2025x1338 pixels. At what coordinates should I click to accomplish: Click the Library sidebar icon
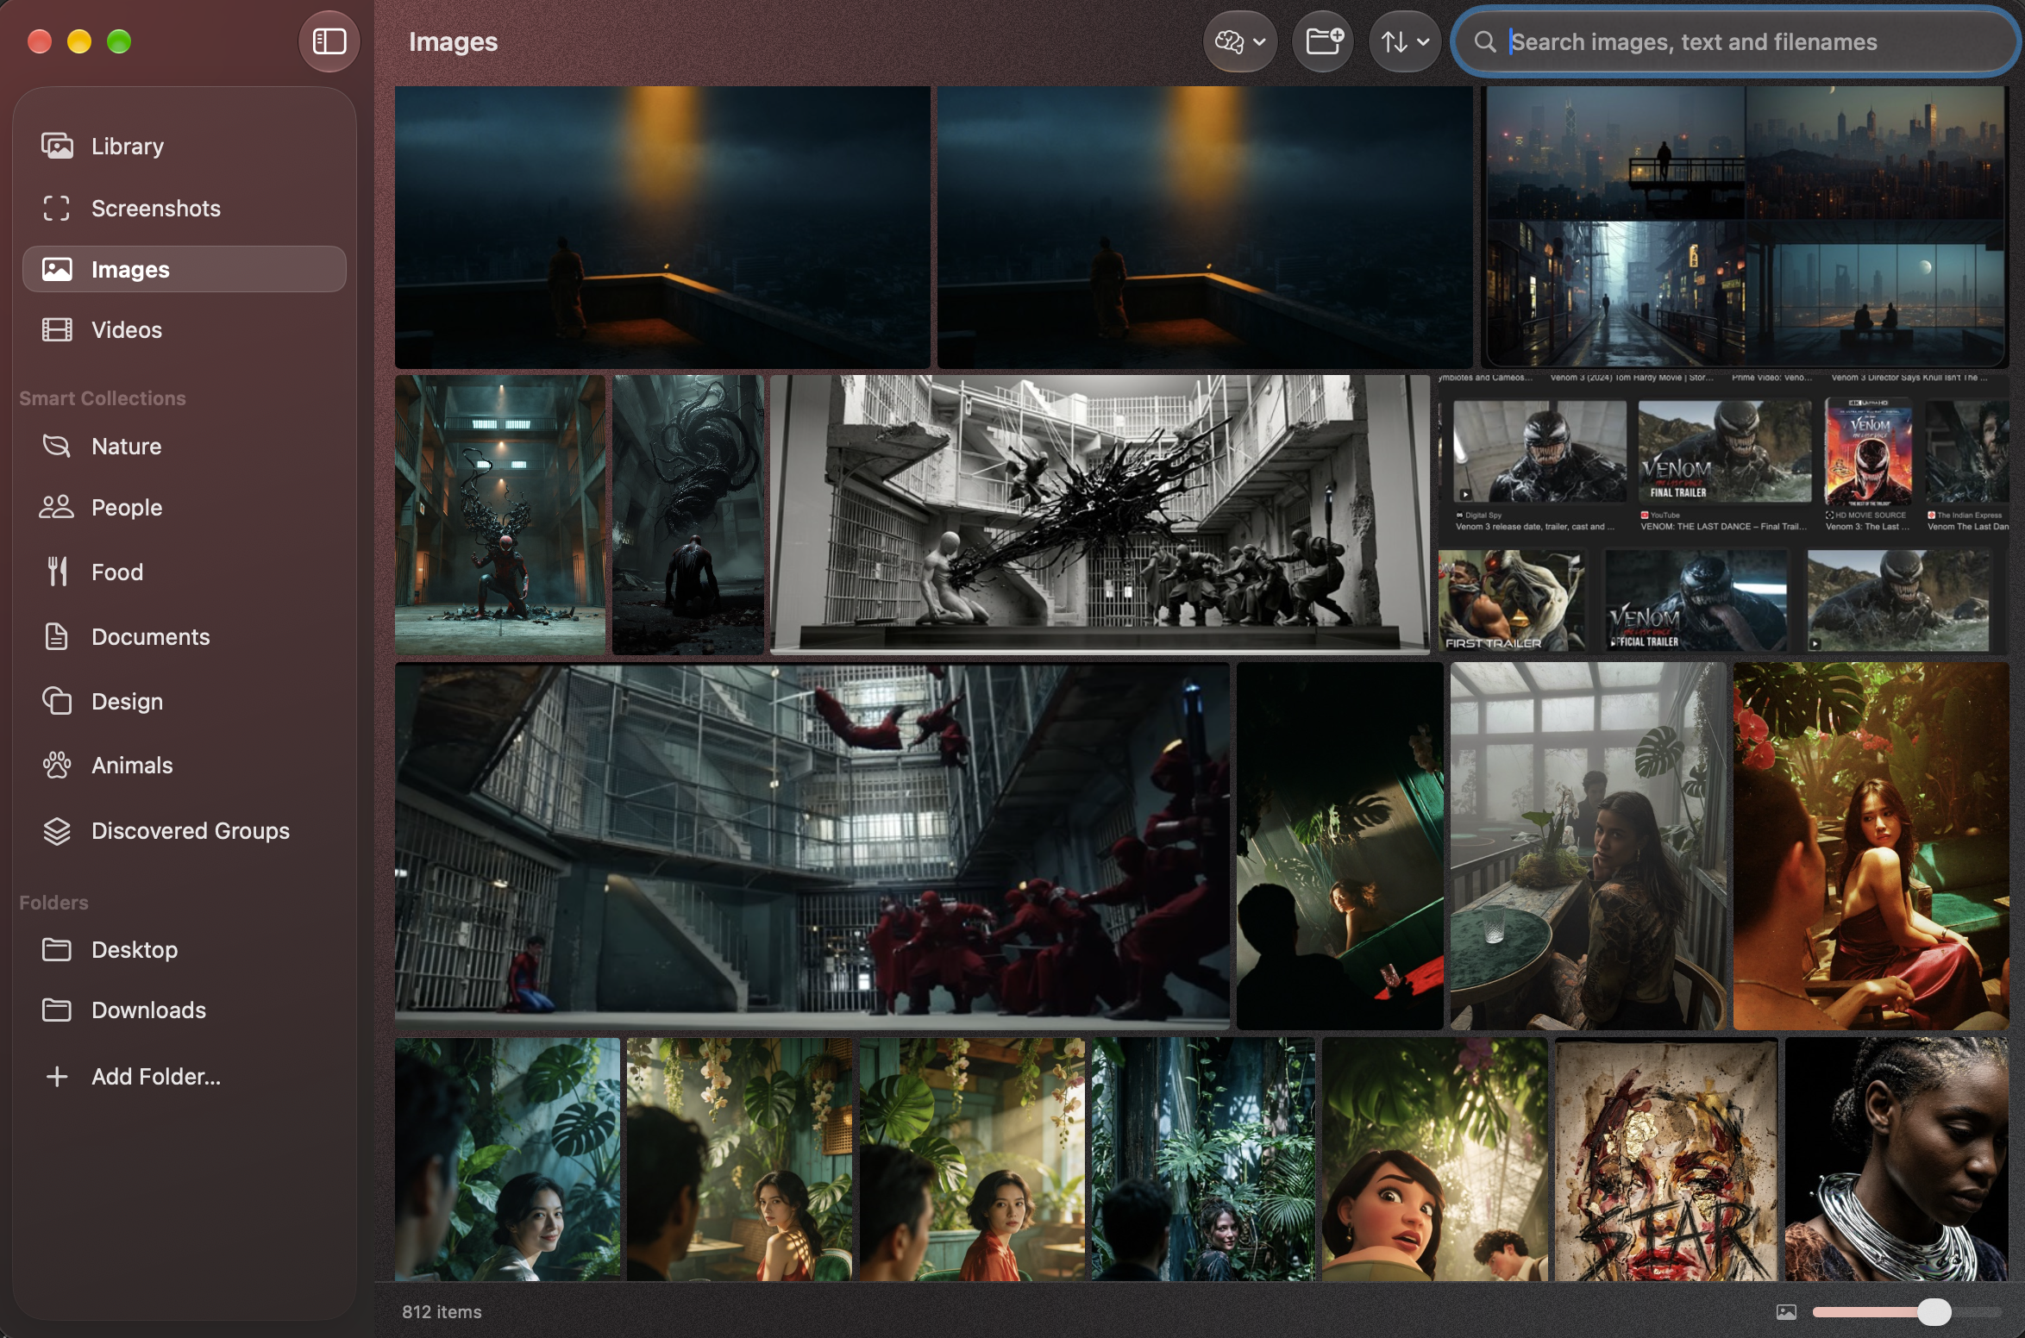coord(57,146)
